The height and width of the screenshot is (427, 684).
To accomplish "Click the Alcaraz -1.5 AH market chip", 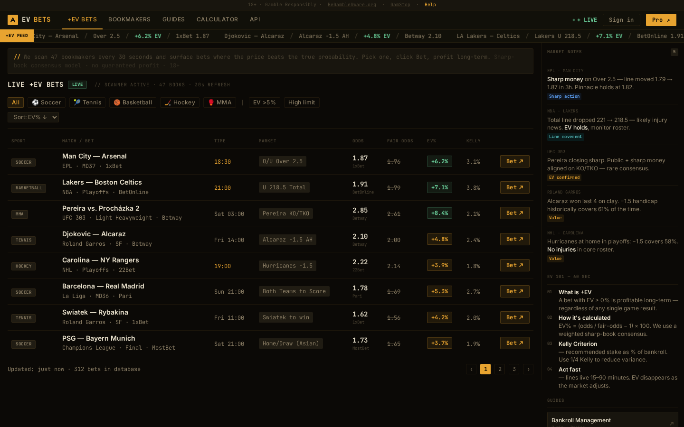I will click(287, 240).
